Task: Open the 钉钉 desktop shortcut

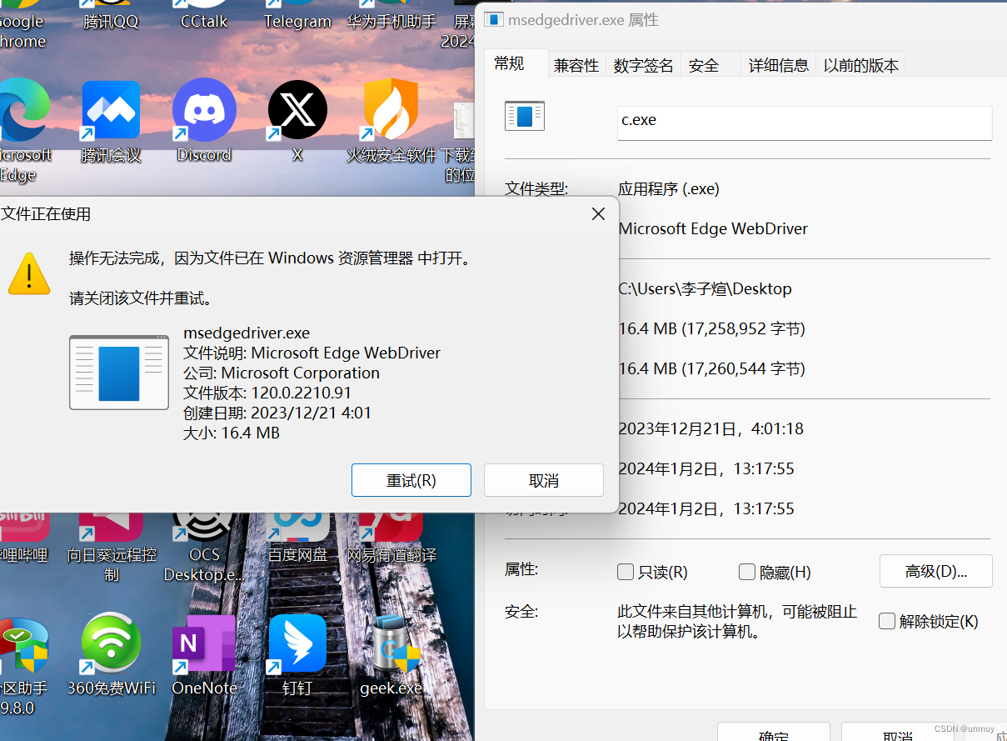Action: click(x=297, y=656)
